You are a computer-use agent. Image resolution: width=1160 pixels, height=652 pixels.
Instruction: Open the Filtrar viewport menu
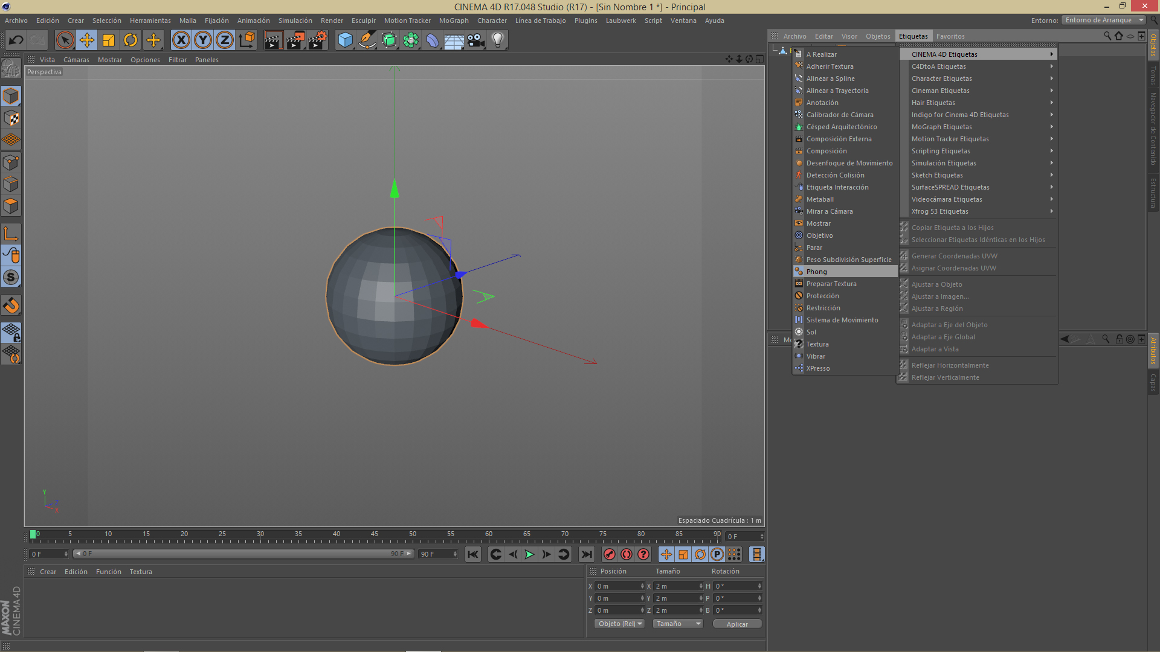178,60
